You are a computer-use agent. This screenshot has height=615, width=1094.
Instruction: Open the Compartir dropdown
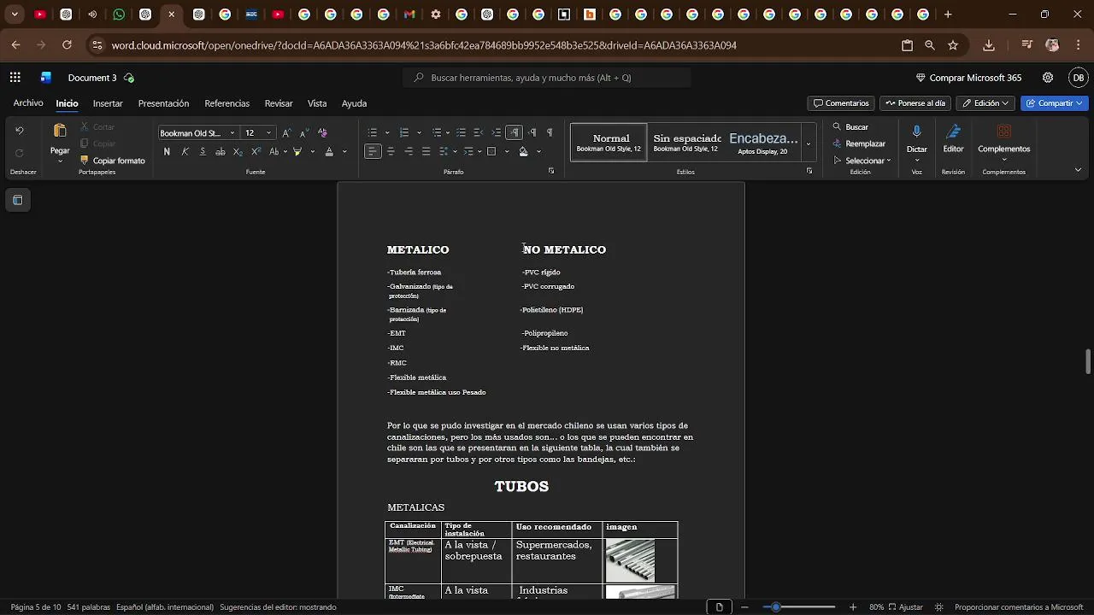[1055, 103]
